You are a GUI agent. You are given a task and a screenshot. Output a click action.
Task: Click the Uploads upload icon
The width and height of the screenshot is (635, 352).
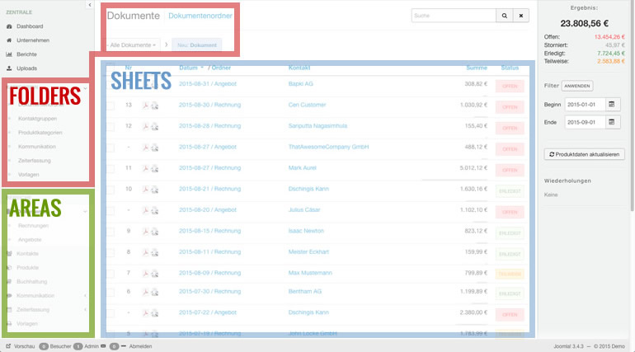[9, 68]
